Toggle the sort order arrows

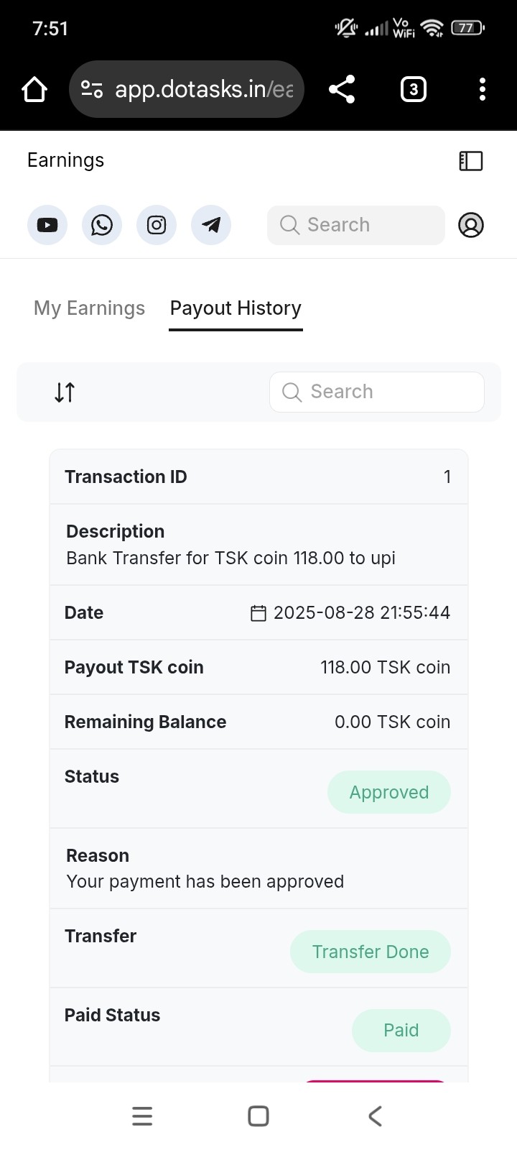tap(65, 392)
